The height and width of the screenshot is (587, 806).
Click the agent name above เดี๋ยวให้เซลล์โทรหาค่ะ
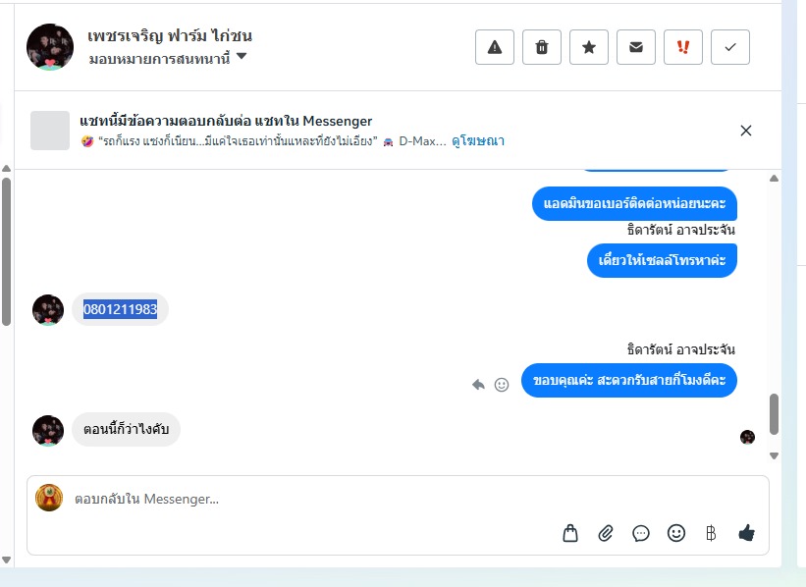click(x=681, y=230)
